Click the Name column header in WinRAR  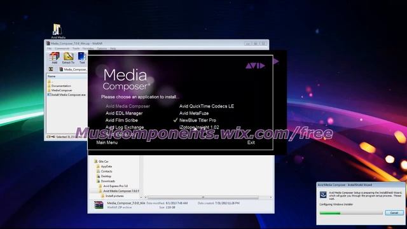pos(67,76)
